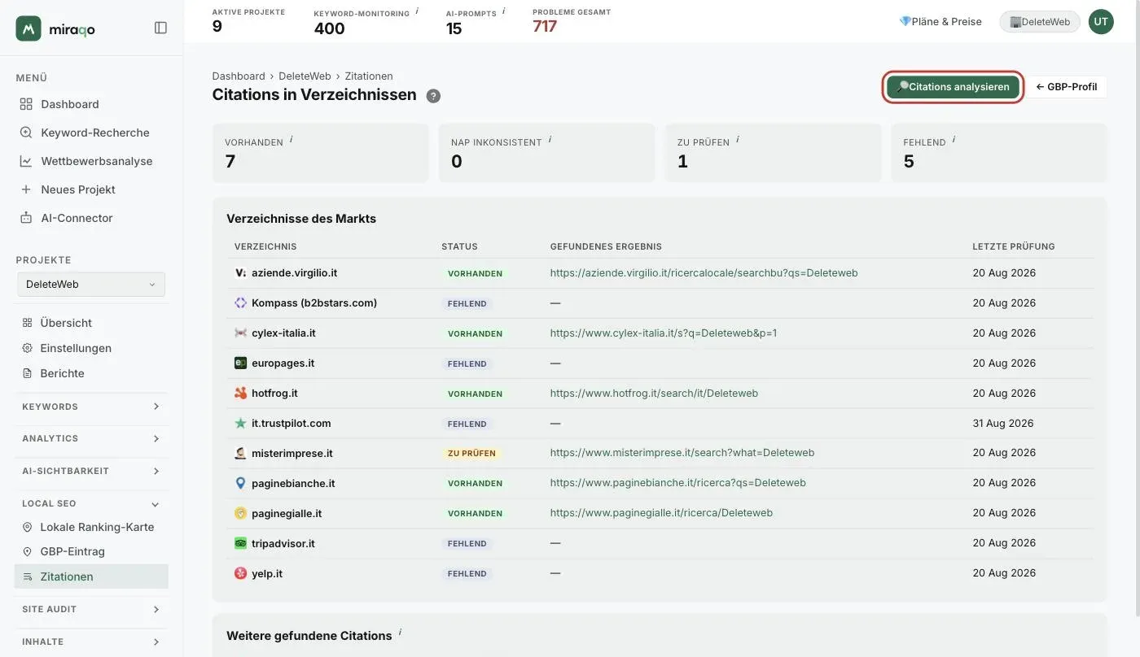Image resolution: width=1140 pixels, height=657 pixels.
Task: Expand the SITE AUDIT section
Action: click(91, 609)
